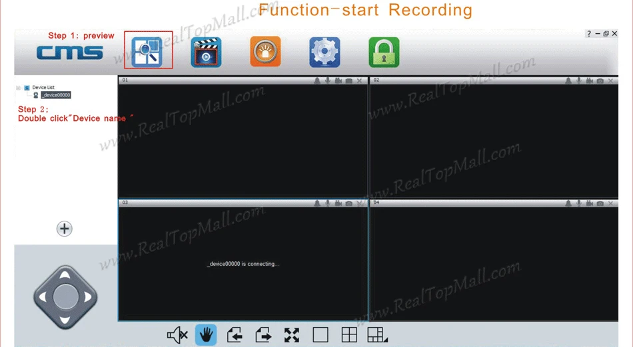Open the multi-window layout dropdown
Image resolution: width=633 pixels, height=347 pixels.
coord(377,335)
